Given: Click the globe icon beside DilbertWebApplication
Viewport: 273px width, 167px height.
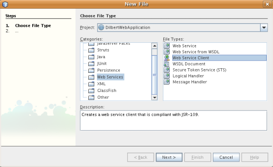Looking at the screenshot, I should click(101, 27).
